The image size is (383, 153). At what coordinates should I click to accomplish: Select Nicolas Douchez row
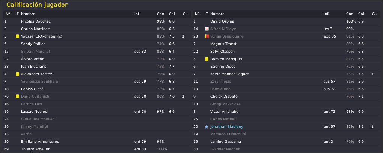tap(97, 21)
